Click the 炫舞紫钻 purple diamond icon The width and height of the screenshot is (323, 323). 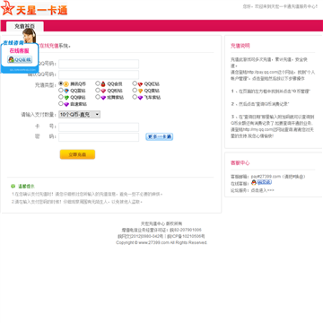pyautogui.click(x=103, y=98)
